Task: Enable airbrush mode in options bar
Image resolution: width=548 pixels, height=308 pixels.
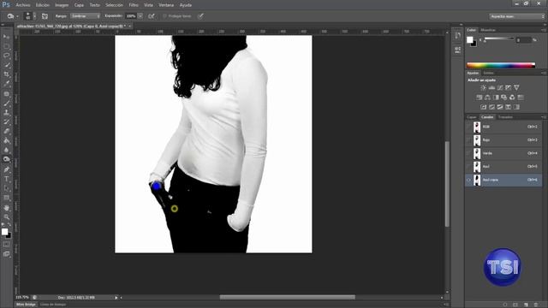Action: [x=151, y=16]
